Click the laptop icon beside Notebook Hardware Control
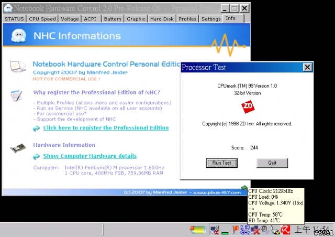335x237 pixels. [18, 66]
